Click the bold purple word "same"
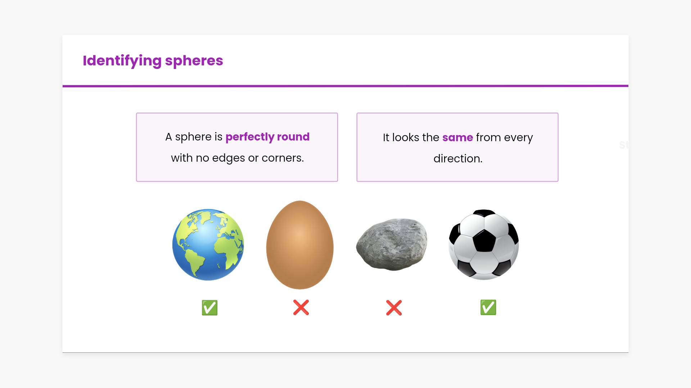Screen dimensions: 691x388 [457, 138]
